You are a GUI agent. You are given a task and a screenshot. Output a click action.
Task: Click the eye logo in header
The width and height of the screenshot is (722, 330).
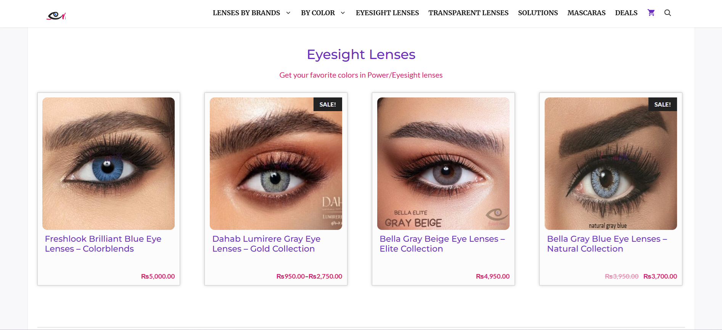click(x=56, y=16)
